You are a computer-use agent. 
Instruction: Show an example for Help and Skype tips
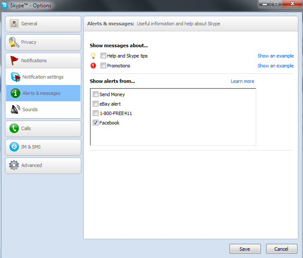(x=275, y=56)
